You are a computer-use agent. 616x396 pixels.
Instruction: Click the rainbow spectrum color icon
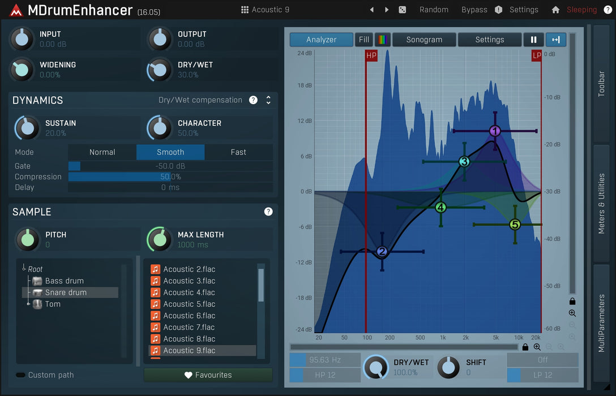[x=382, y=40]
